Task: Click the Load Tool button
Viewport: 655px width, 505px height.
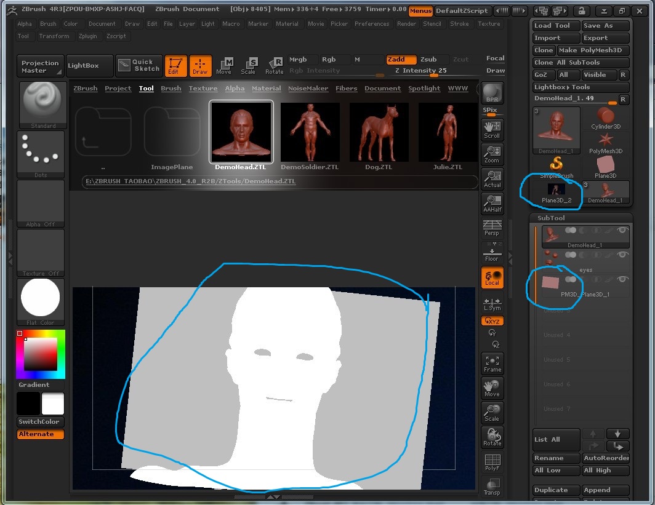Action: (556, 26)
